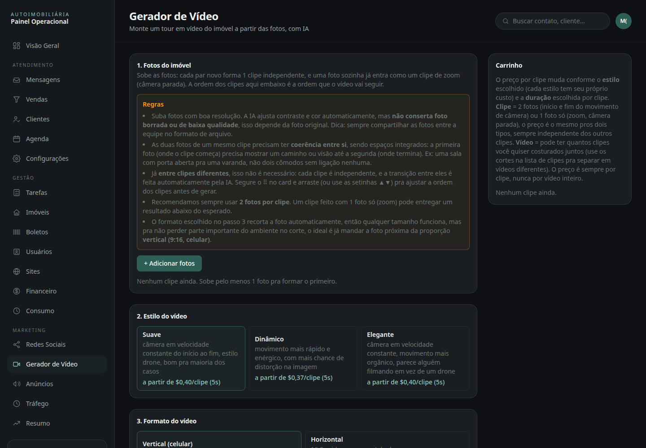The height and width of the screenshot is (448, 646).
Task: Click the Adicionar fotos button
Action: point(169,263)
